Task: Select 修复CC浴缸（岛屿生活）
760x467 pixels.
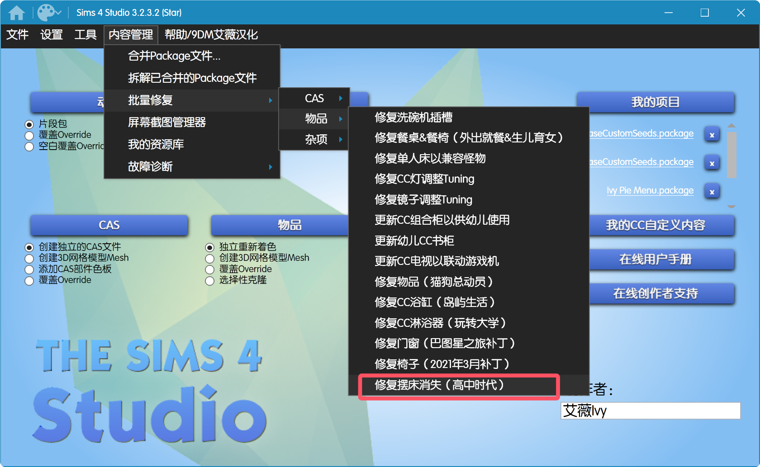Action: (469, 302)
